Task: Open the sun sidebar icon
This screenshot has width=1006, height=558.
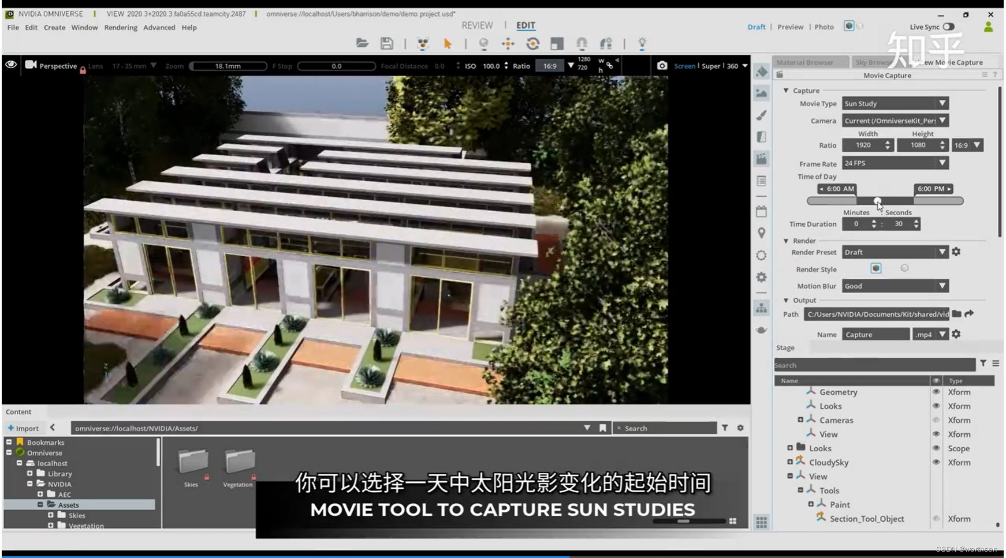Action: (x=762, y=255)
